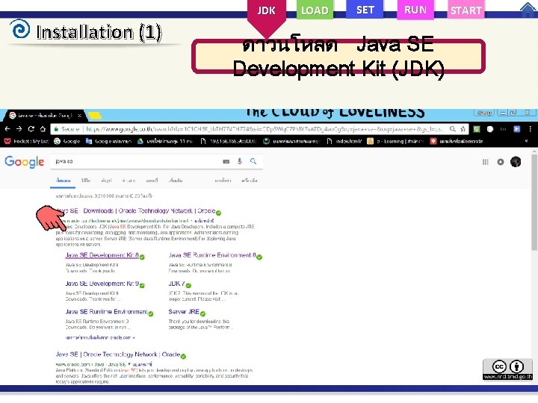Screen dimensions: 538x403
Task: Click the blue extension icon near the menu
Action: point(517,129)
